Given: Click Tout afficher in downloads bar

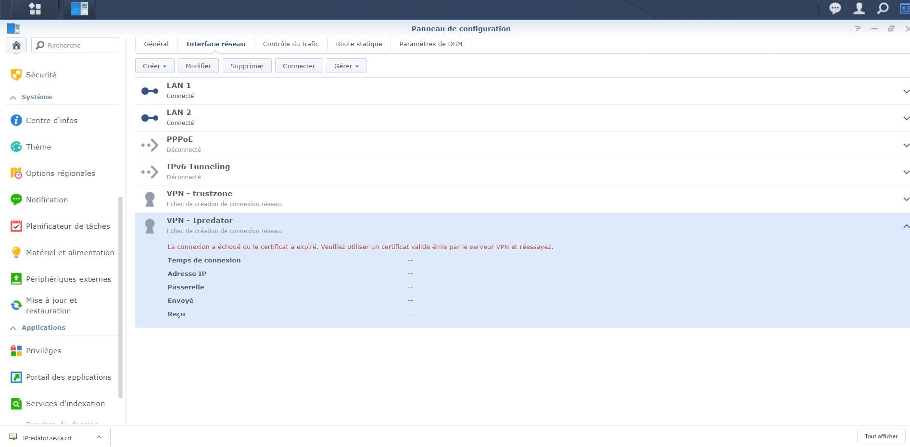Looking at the screenshot, I should point(881,436).
